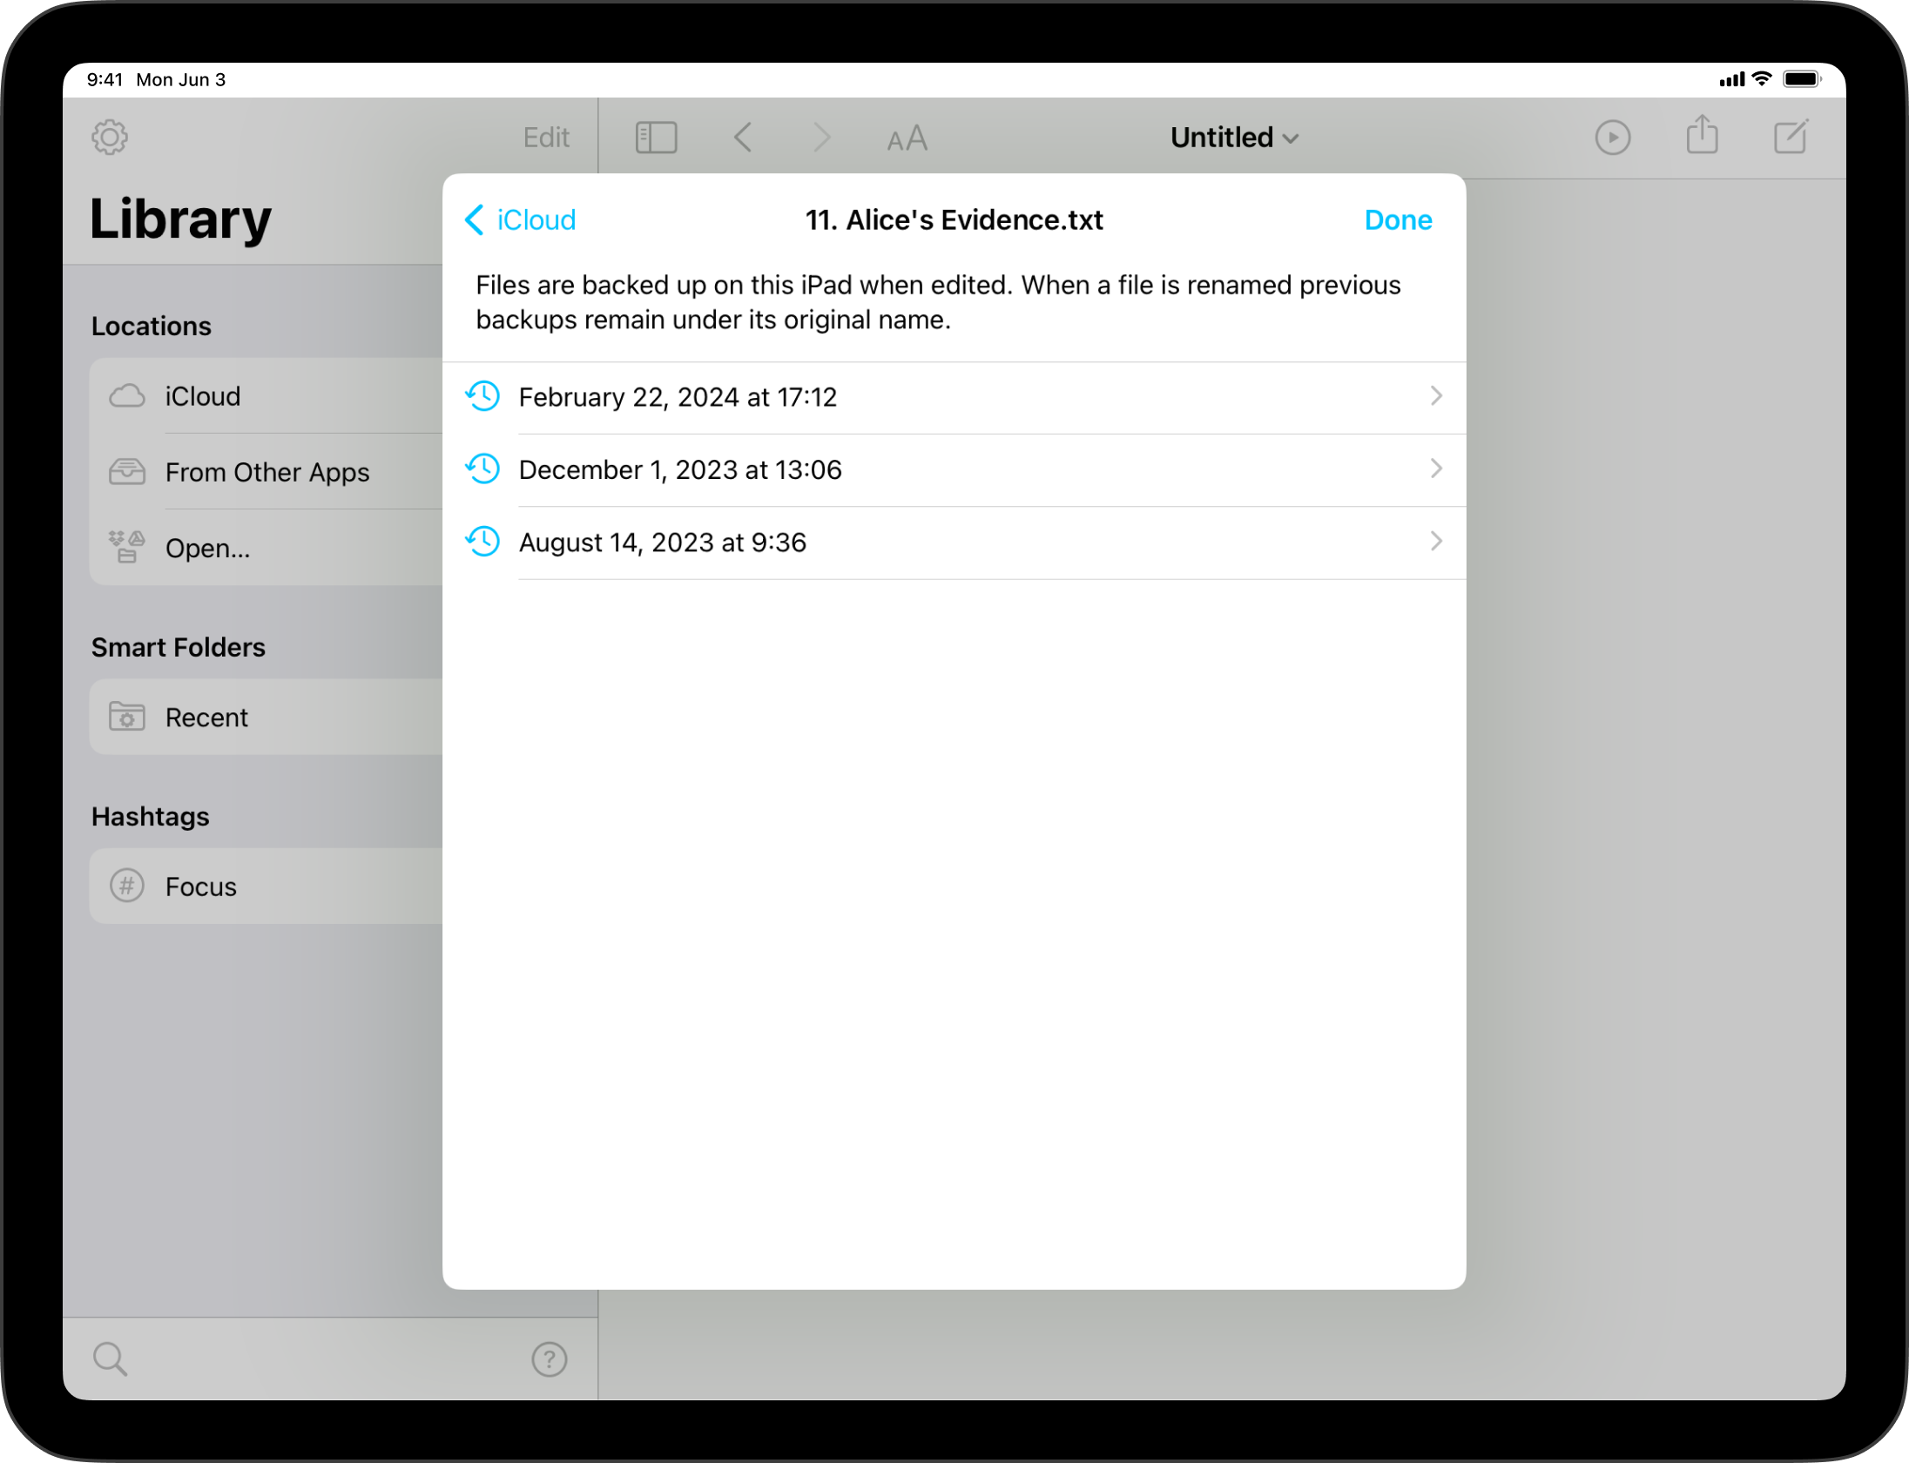Screen dimensions: 1909x1463
Task: Tap Edit in the Library header
Action: pos(546,138)
